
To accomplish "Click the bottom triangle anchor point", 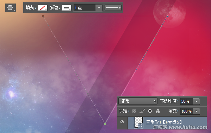I will point(105,124).
